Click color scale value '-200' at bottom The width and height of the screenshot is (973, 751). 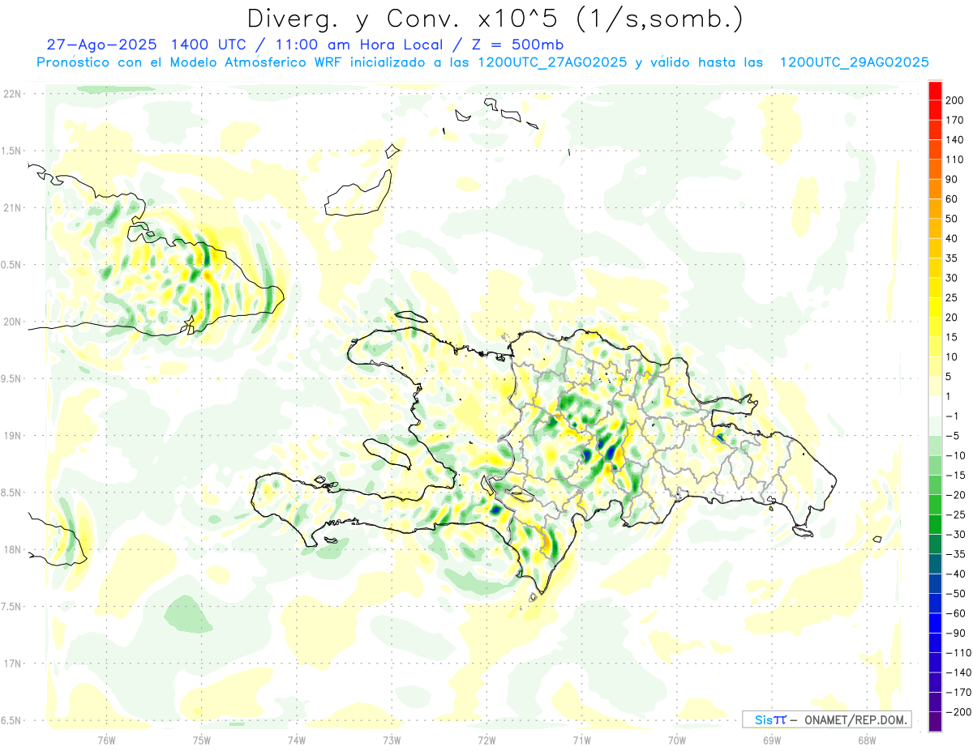(x=959, y=711)
